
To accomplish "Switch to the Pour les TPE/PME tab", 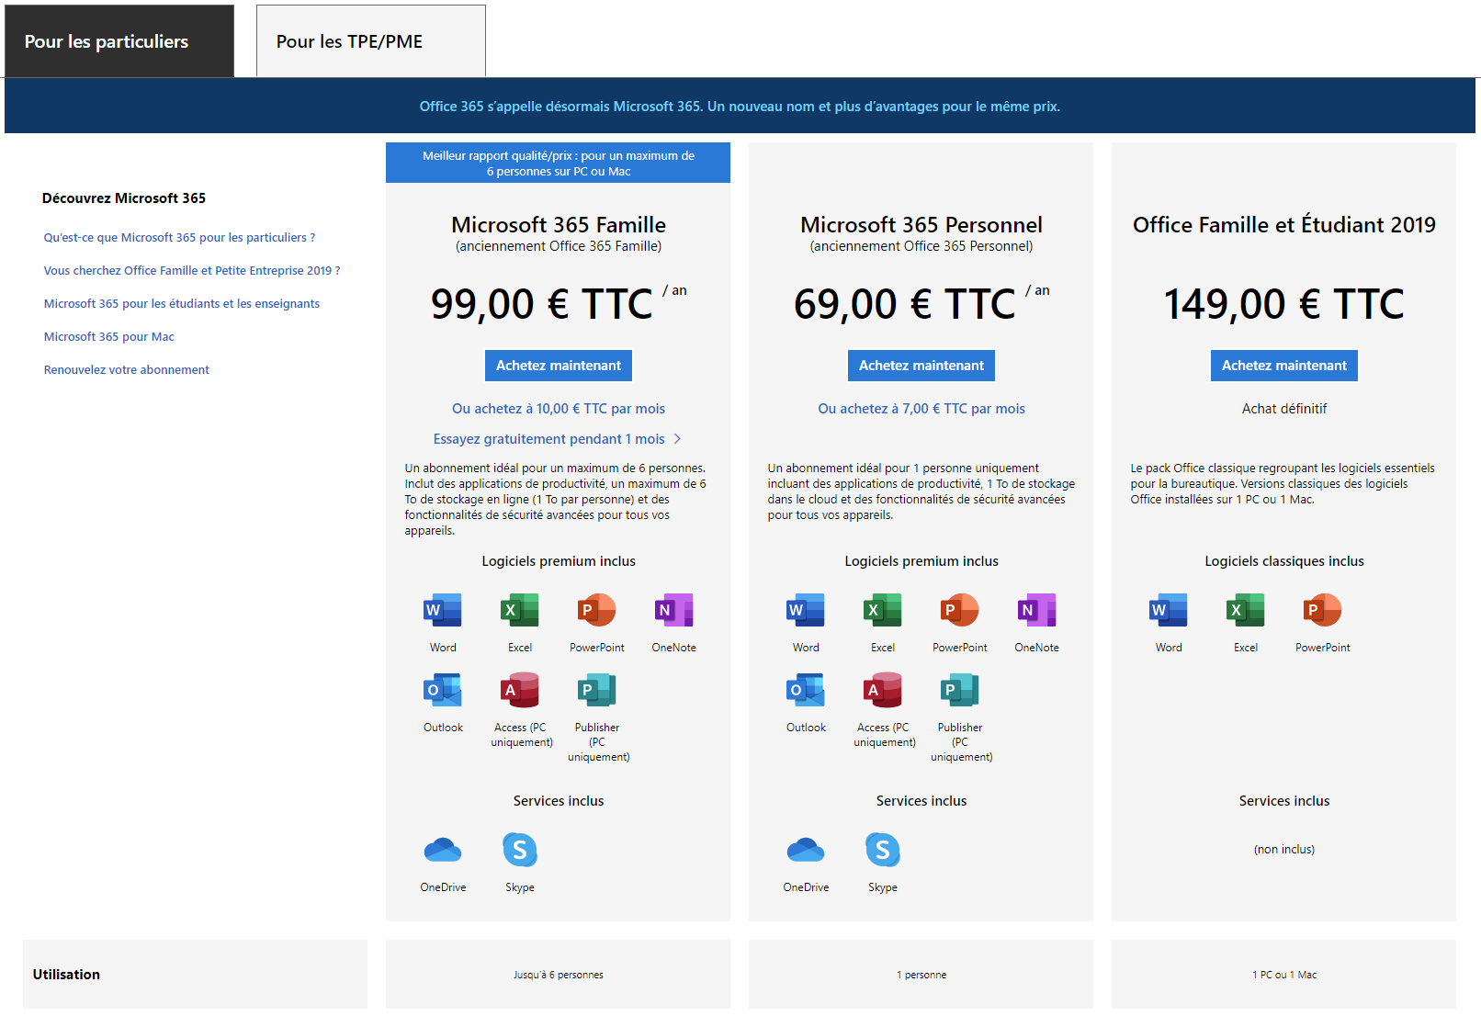I will click(371, 41).
